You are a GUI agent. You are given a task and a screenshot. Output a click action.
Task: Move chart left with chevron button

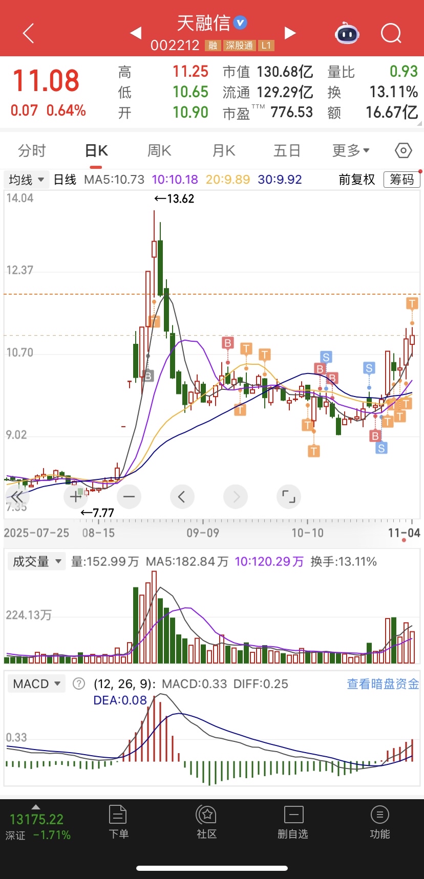[x=182, y=496]
